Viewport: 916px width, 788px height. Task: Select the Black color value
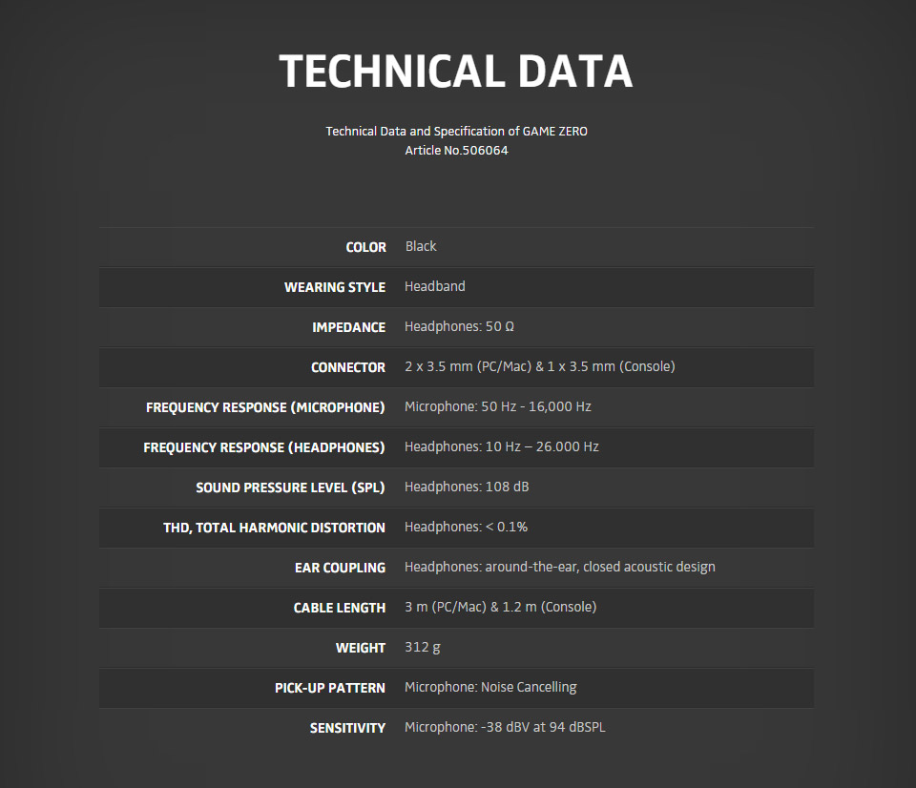(x=421, y=246)
